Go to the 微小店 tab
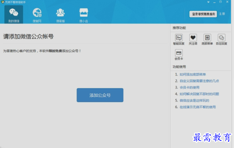 (83, 15)
